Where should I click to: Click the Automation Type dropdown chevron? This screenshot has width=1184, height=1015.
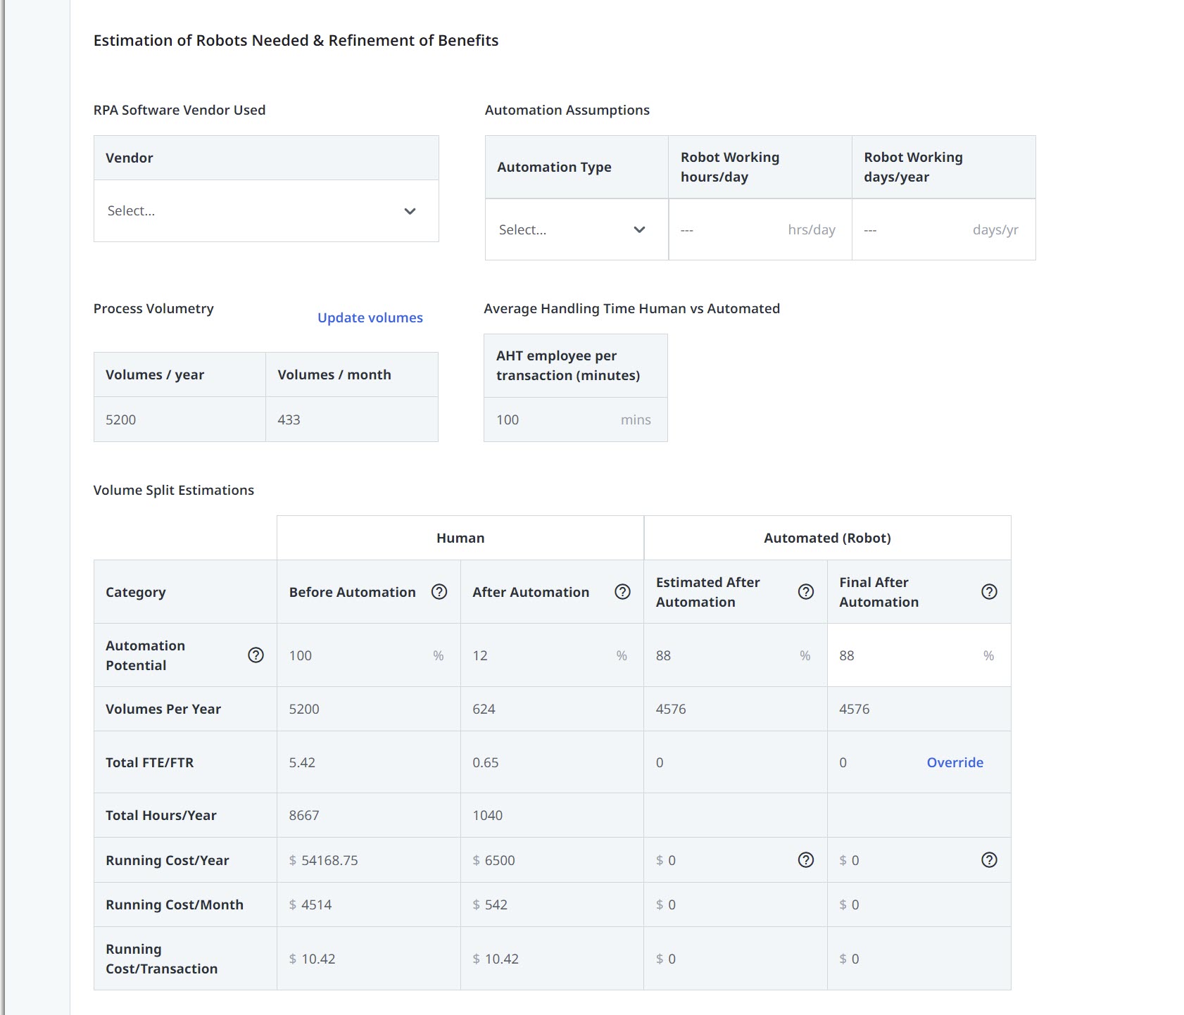(639, 229)
